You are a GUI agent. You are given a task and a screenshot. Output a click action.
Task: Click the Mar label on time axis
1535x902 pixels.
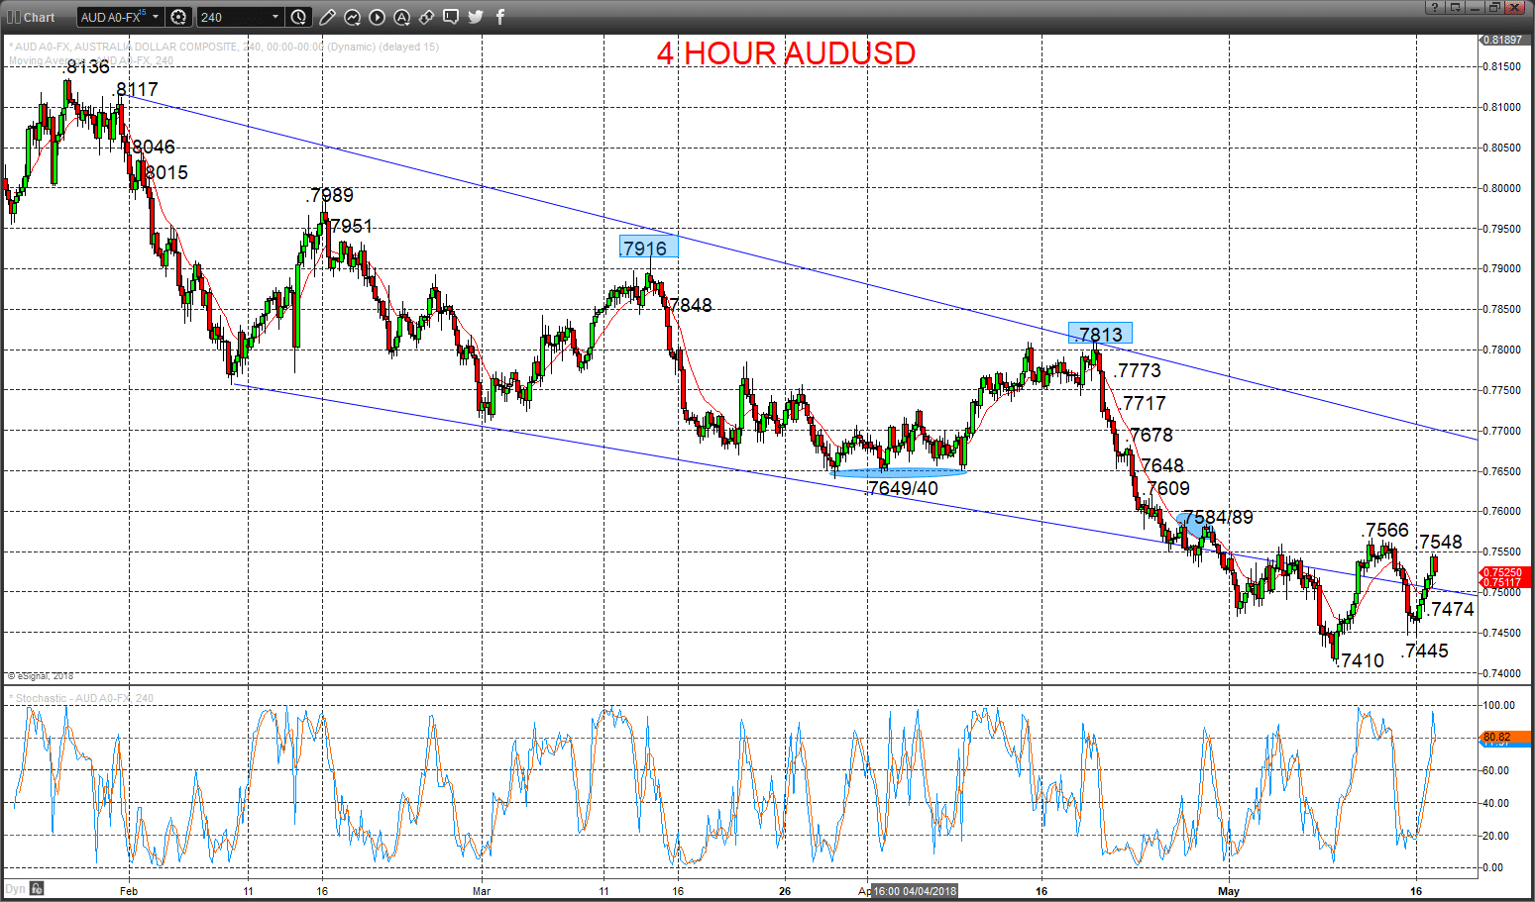(x=482, y=891)
